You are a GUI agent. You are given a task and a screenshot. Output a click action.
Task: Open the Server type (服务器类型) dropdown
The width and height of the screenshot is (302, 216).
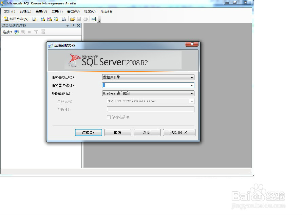148,77
